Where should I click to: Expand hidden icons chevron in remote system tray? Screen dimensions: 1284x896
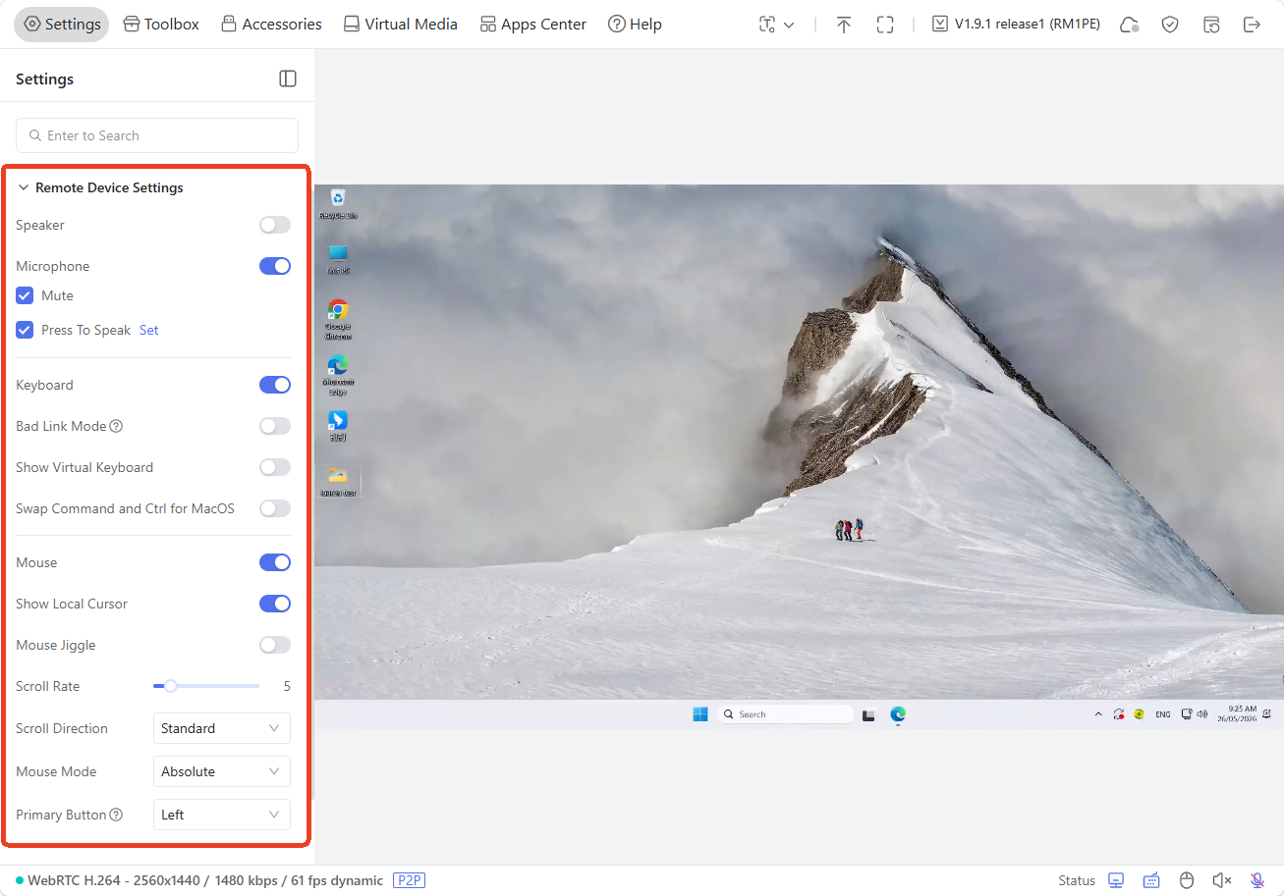(x=1098, y=714)
